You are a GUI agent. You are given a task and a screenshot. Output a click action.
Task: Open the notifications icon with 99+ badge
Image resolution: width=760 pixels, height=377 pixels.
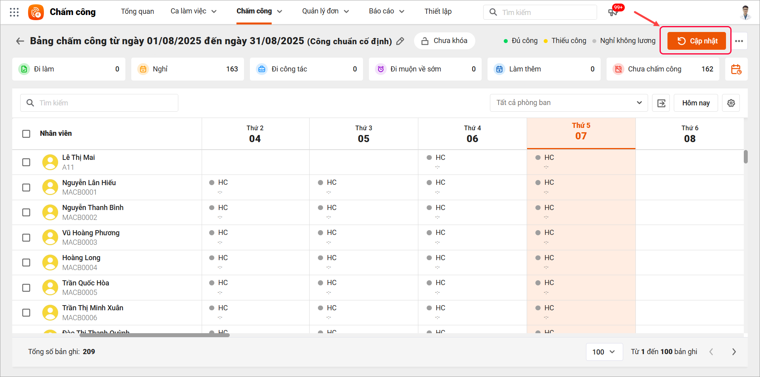[x=613, y=12]
